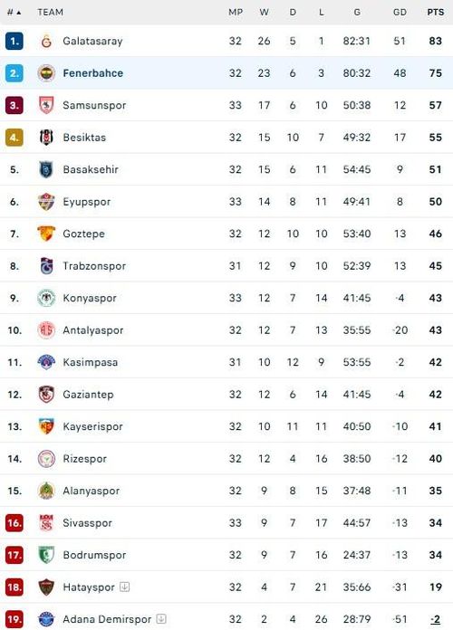453x630 pixels.
Task: Click the Goztepe club badge
Action: coord(46,234)
